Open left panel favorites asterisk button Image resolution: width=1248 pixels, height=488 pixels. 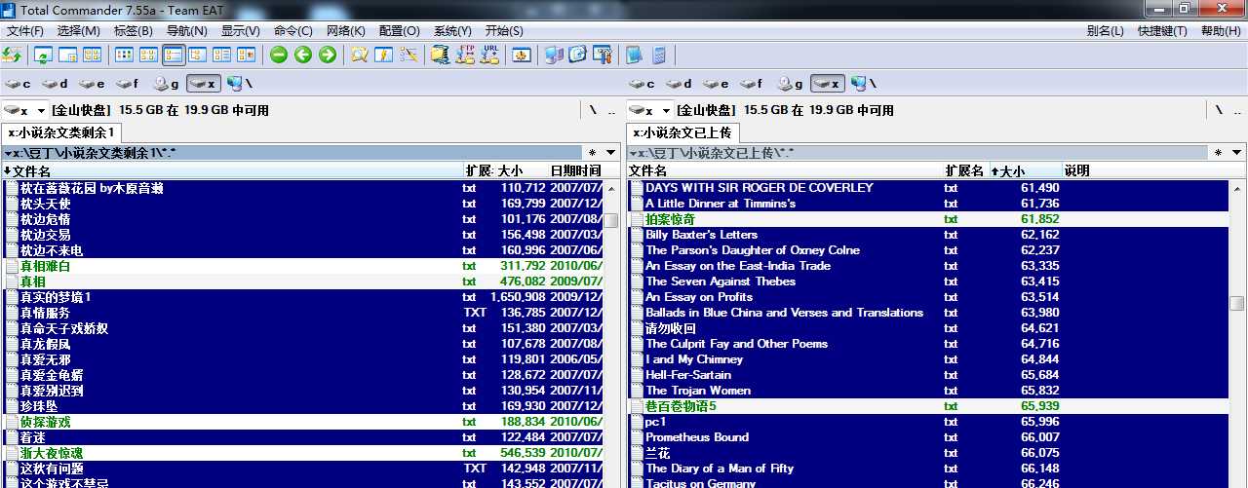(592, 153)
